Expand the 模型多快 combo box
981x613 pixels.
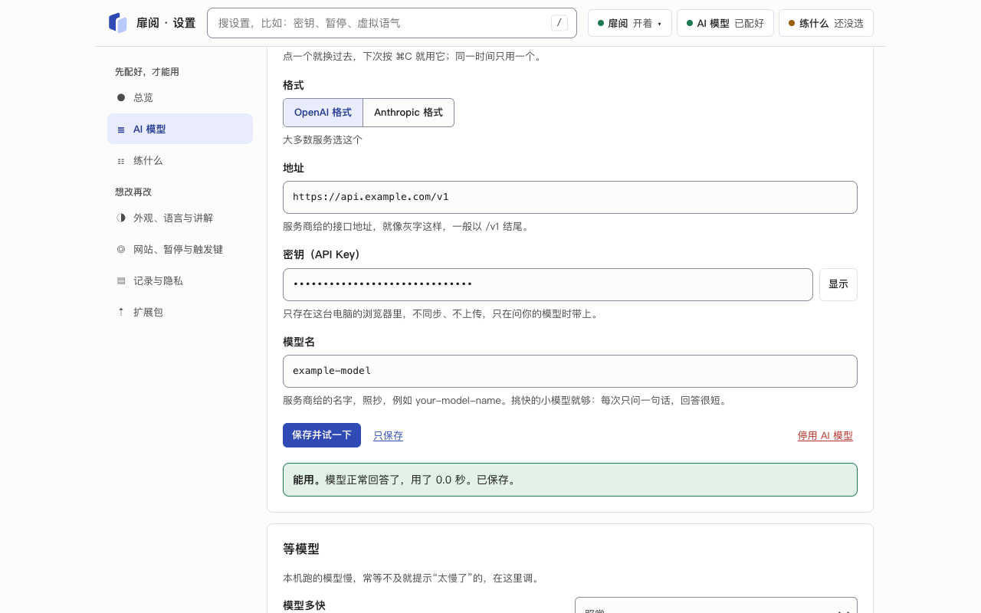tap(716, 605)
